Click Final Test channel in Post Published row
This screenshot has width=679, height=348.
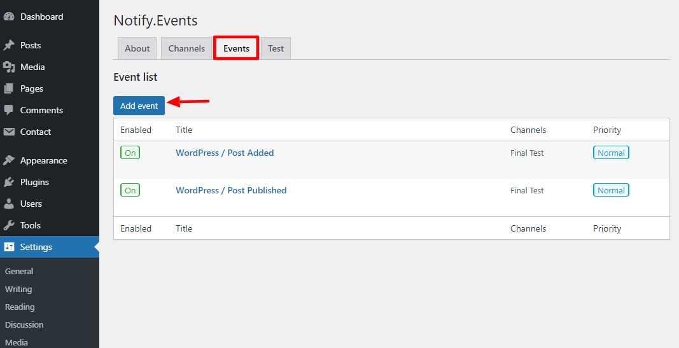(527, 190)
